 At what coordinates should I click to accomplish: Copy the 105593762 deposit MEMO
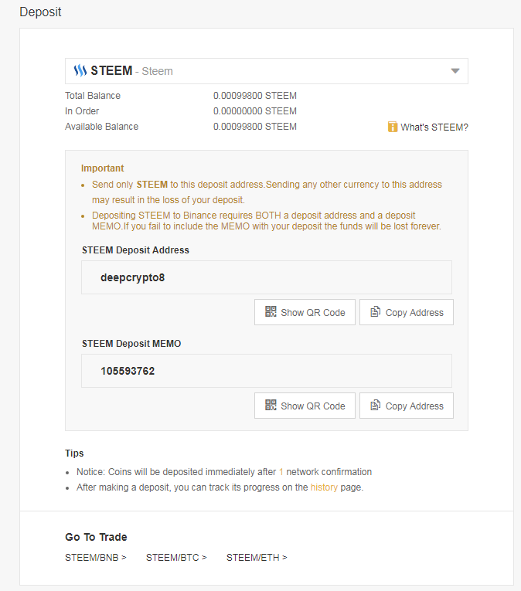pos(407,406)
